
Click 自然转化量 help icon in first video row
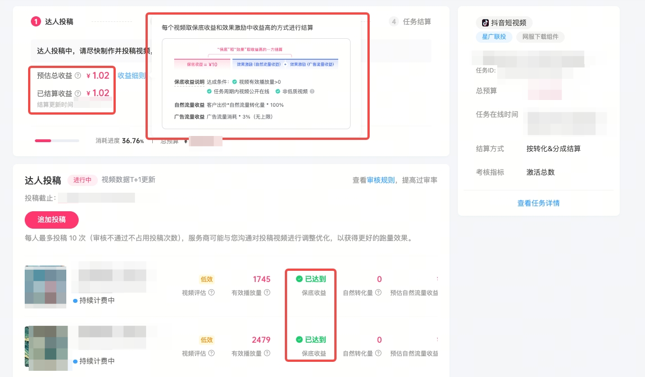(x=378, y=293)
